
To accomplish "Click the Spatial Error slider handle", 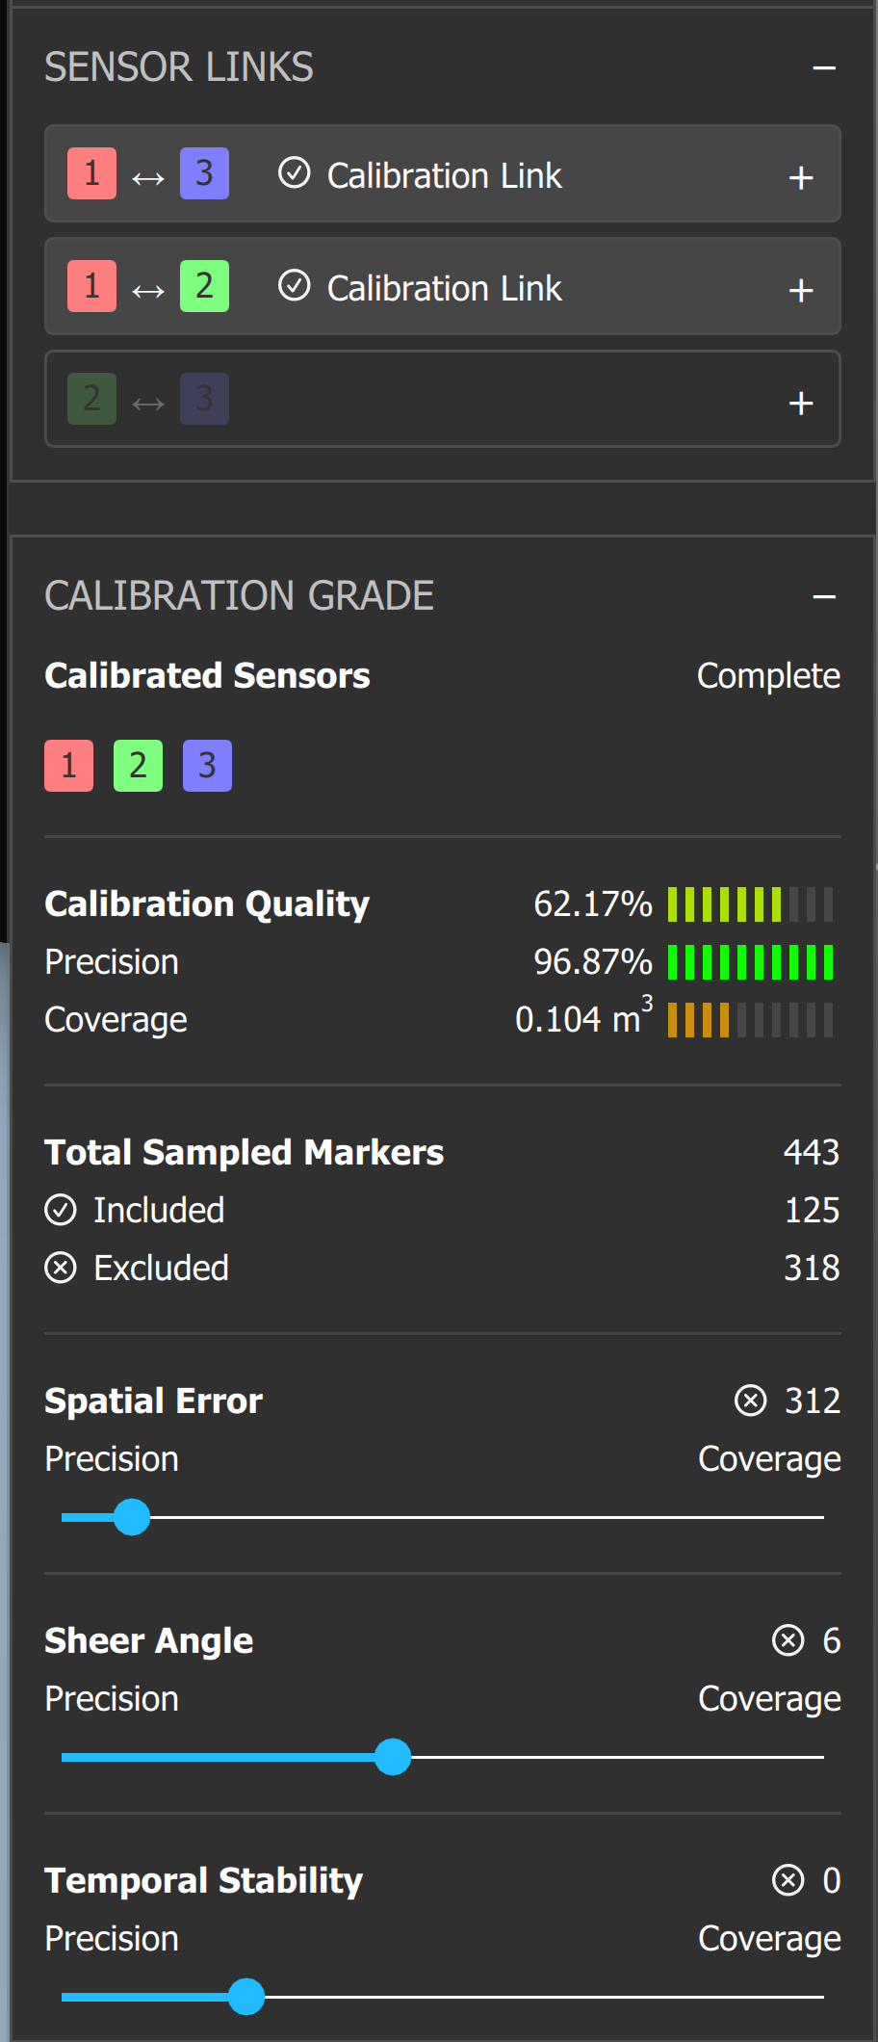I will tap(132, 1517).
